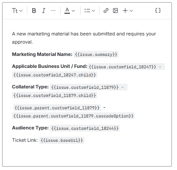Click the {{issue.summary}} smart value
The height and width of the screenshot is (170, 177).
(x=96, y=54)
